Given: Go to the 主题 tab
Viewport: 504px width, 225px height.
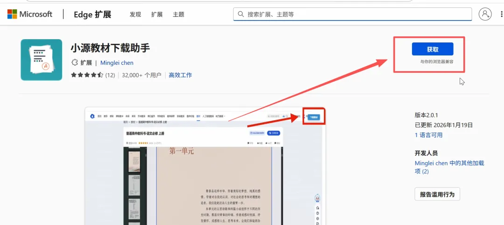Looking at the screenshot, I should pyautogui.click(x=178, y=14).
